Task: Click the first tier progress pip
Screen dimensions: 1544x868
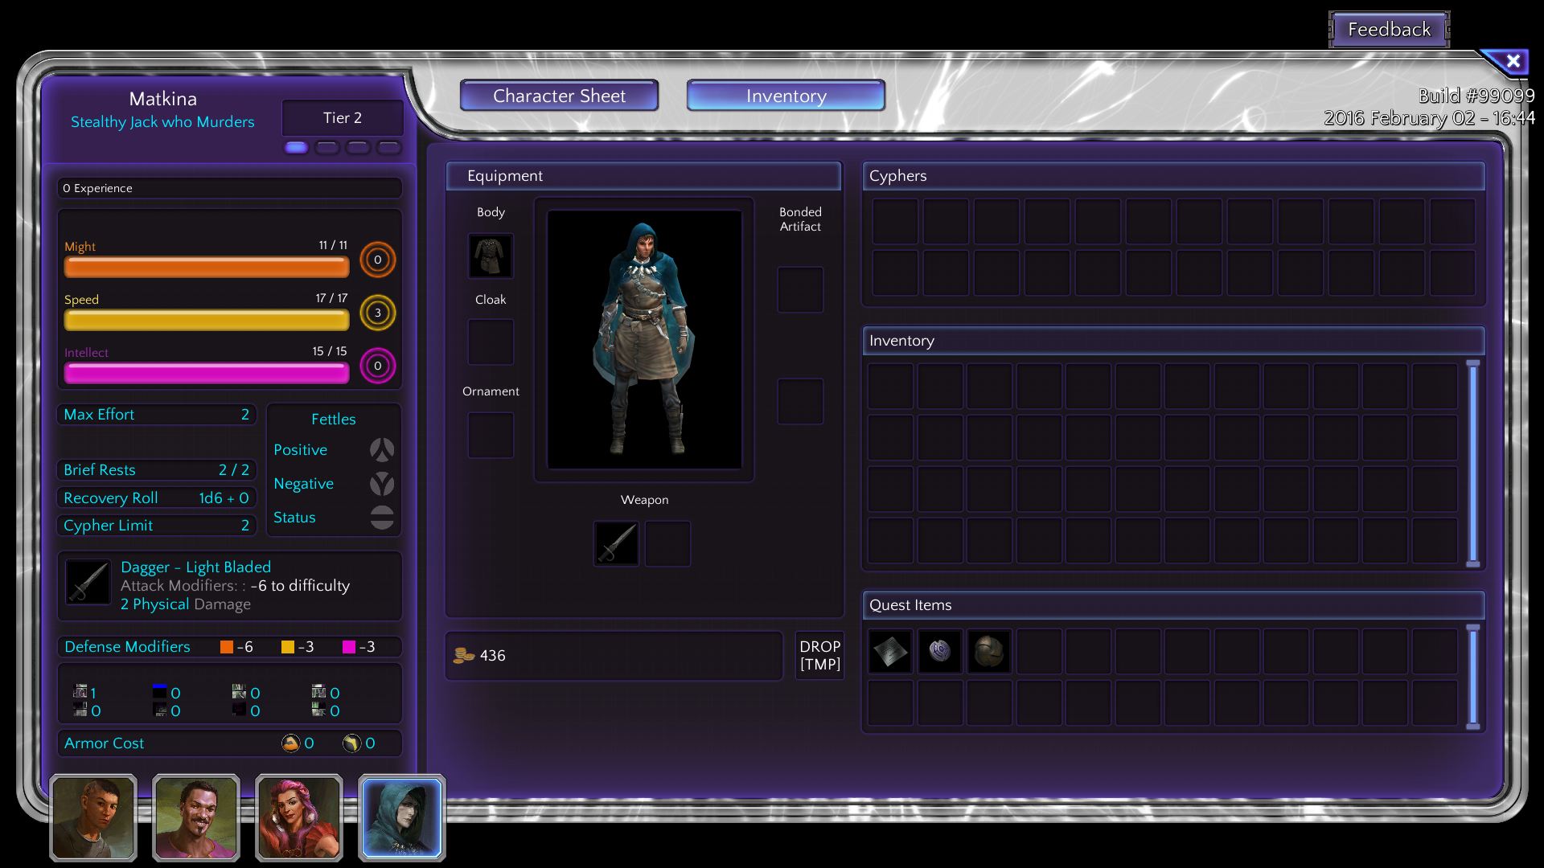Action: coord(297,148)
